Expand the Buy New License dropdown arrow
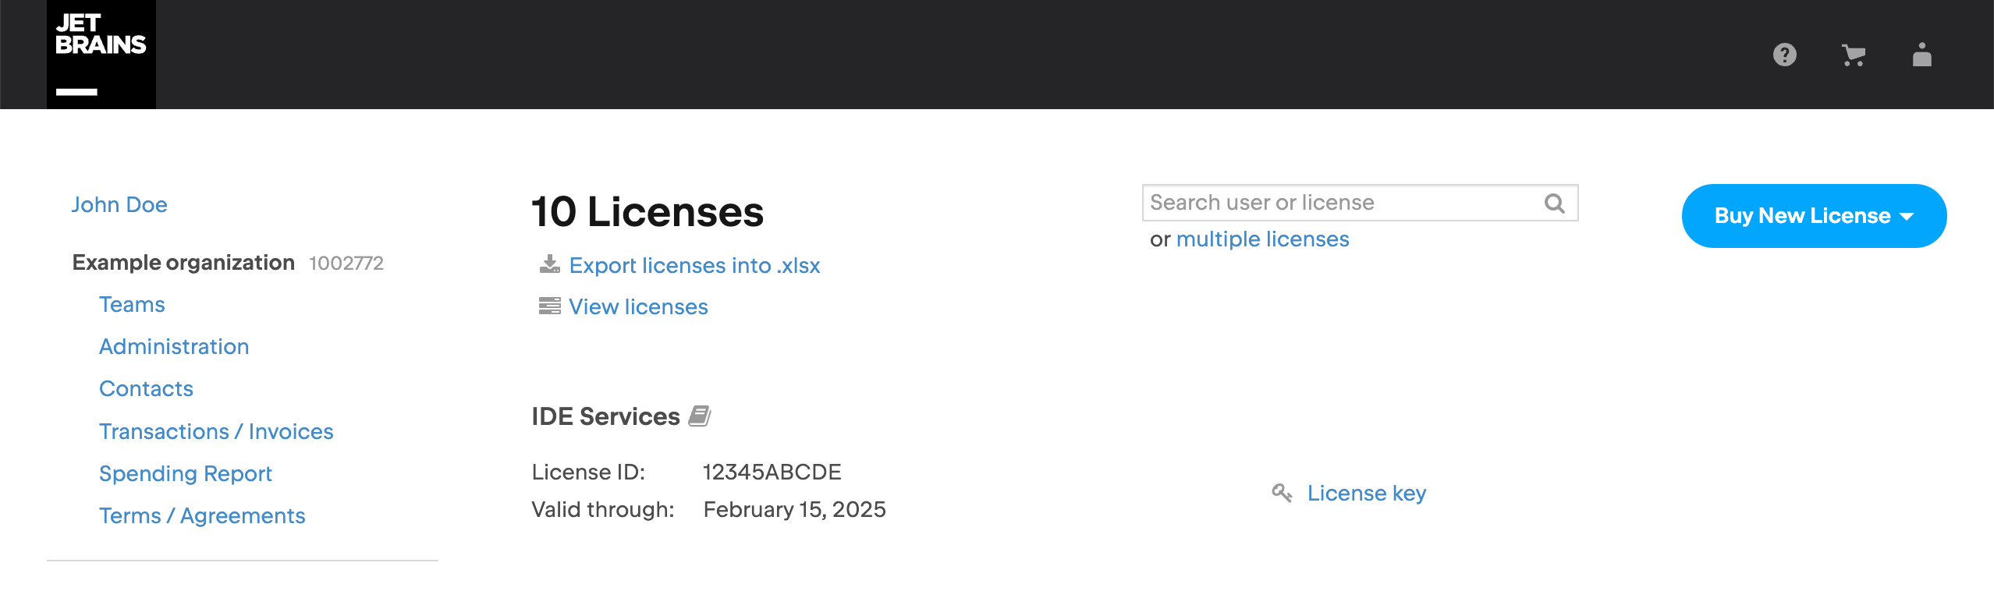1994x591 pixels. coord(1907,216)
